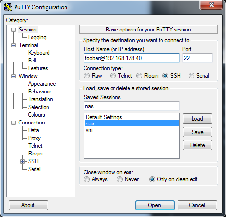Open the Keyboard category
The height and width of the screenshot is (217, 226).
coord(39,53)
